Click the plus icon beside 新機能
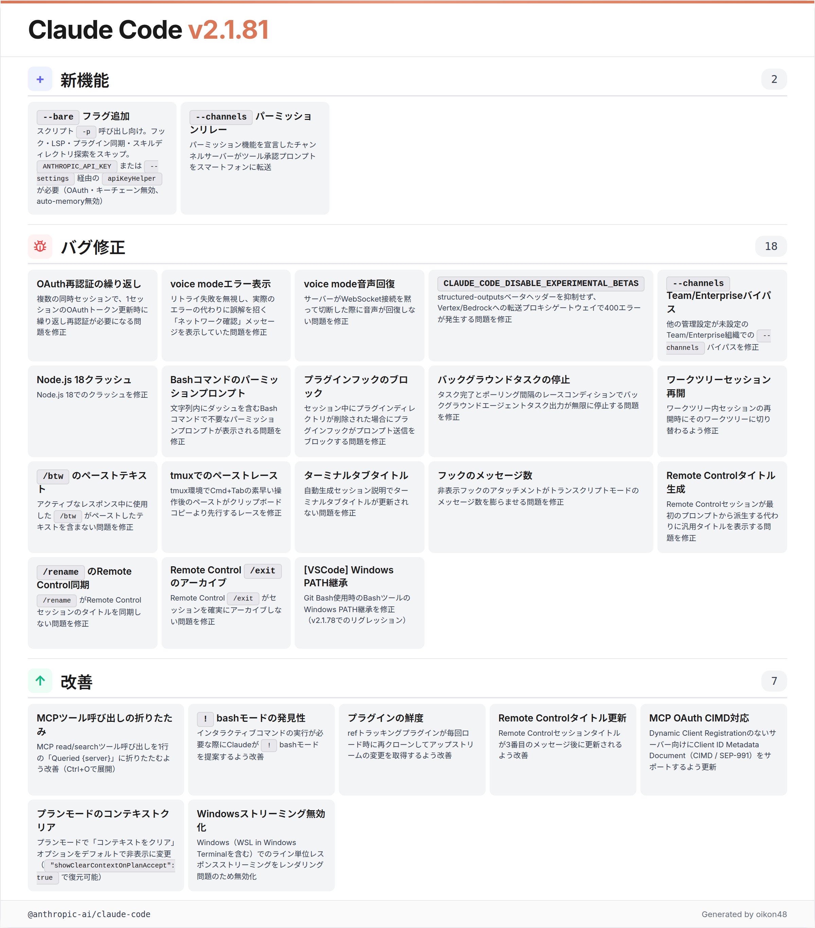 click(x=40, y=79)
